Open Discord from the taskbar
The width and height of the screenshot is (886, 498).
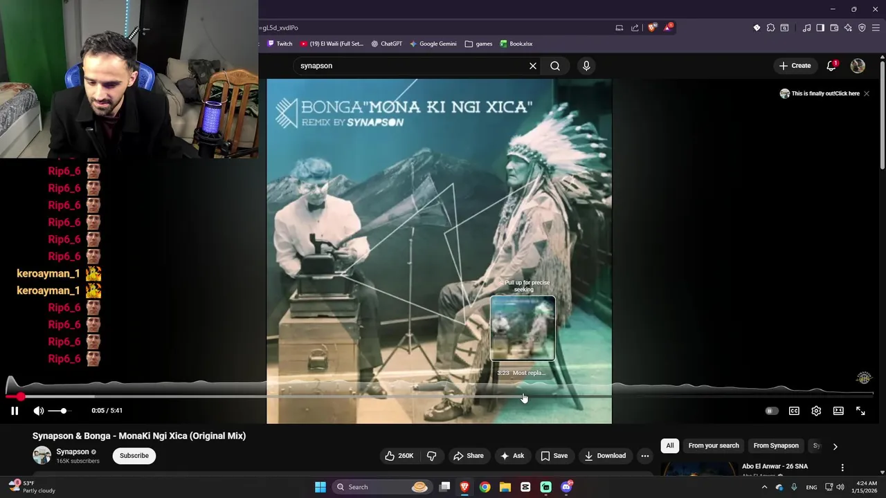coord(566,487)
